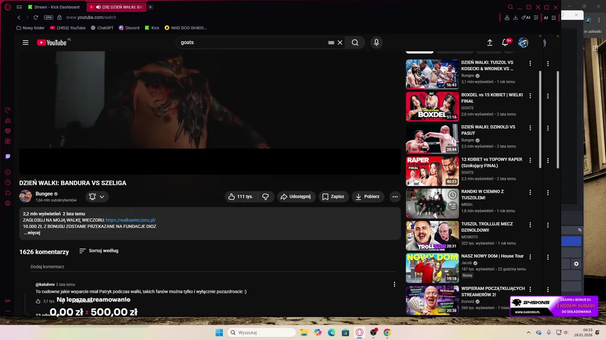
Task: Open more actions ellipsis under the video
Action: click(x=395, y=196)
